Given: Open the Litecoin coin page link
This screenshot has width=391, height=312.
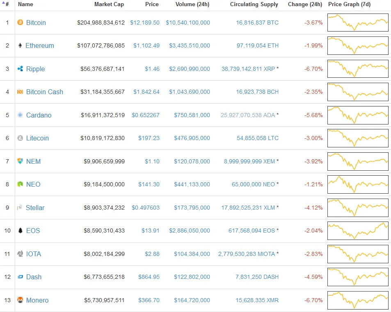Looking at the screenshot, I should (37, 138).
